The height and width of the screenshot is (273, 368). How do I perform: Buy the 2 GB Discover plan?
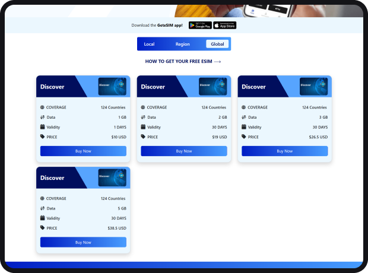[x=184, y=151]
